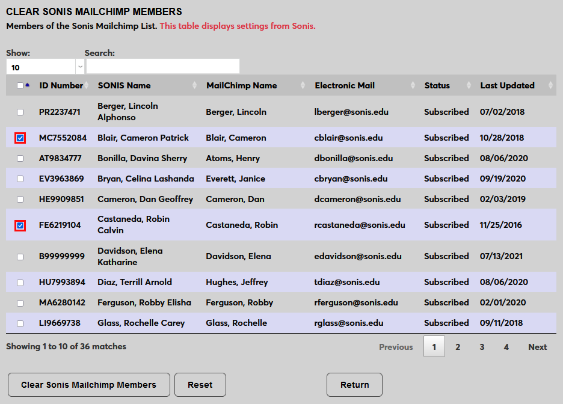
Task: Toggle the select-all checkbox in table header
Action: (x=20, y=86)
